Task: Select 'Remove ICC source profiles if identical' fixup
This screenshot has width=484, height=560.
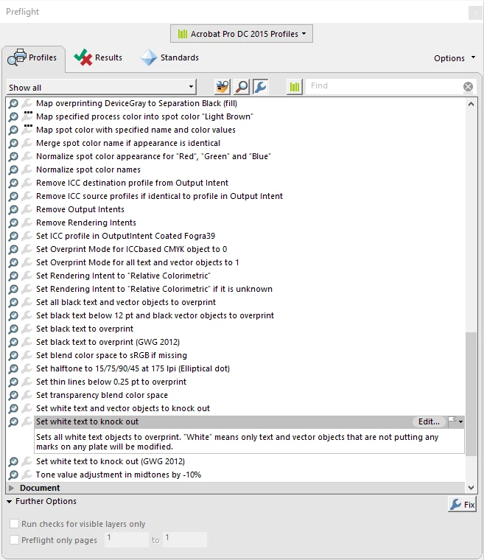Action: click(159, 196)
